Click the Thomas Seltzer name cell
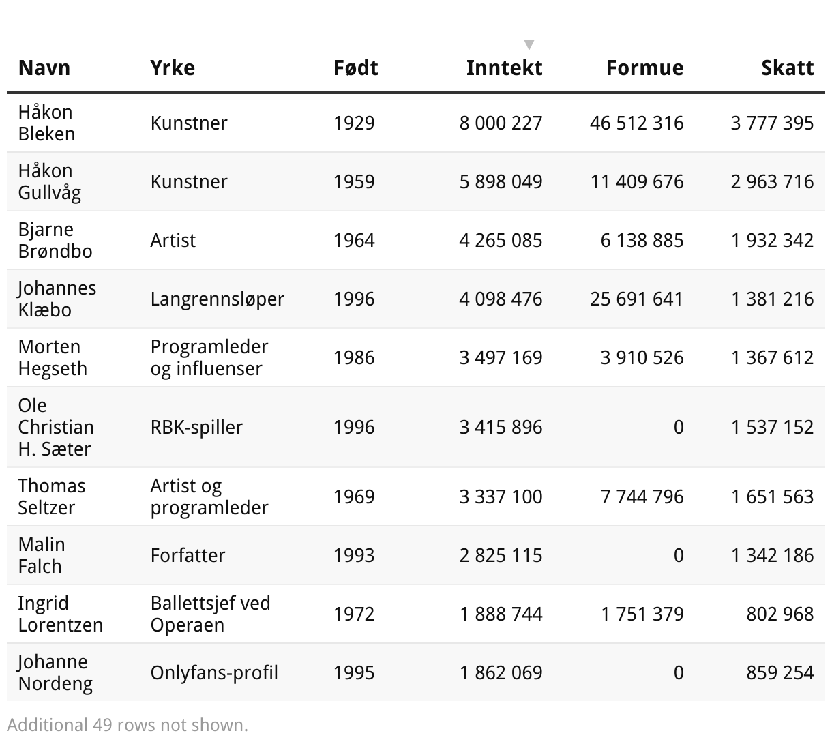This screenshot has width=832, height=742. [x=51, y=496]
